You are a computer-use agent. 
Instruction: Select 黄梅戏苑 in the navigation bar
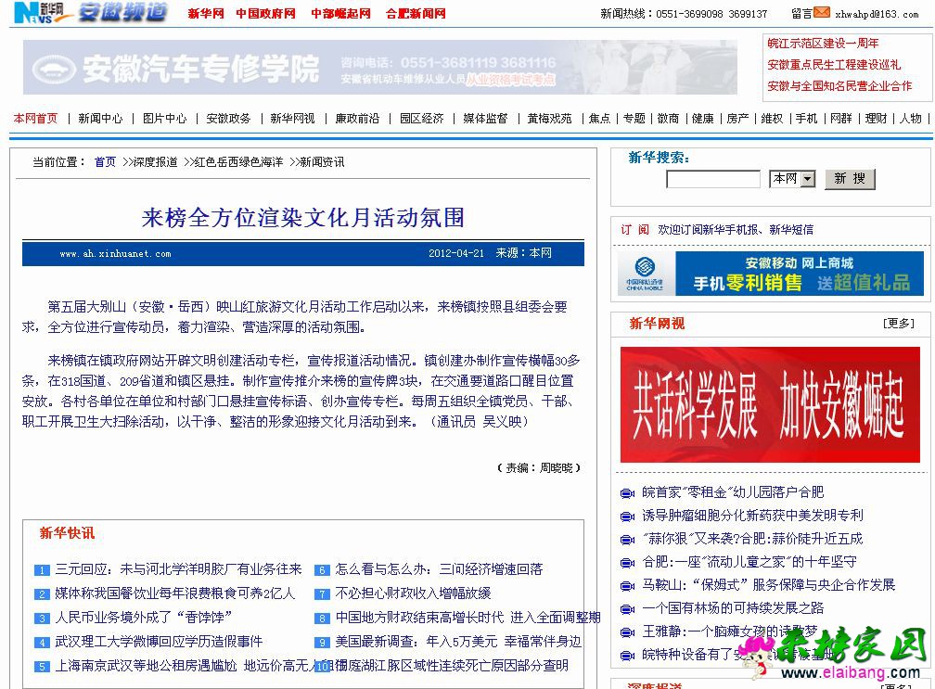pyautogui.click(x=549, y=119)
